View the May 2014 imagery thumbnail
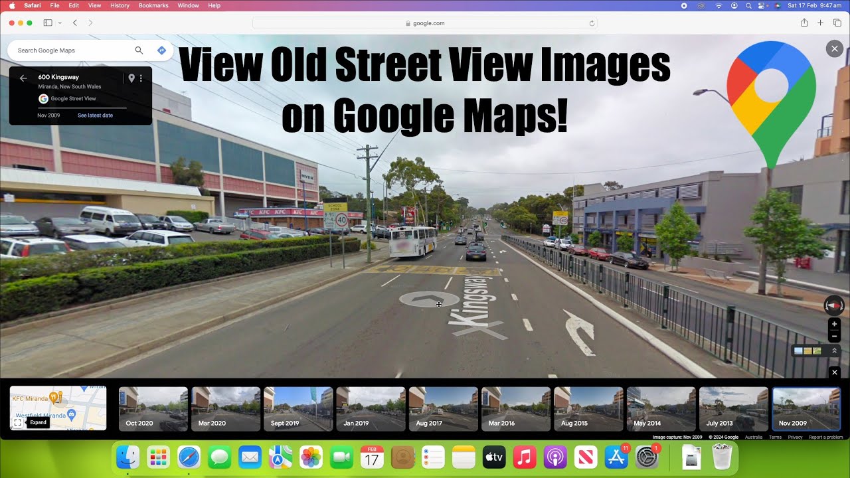This screenshot has height=478, width=850. [x=661, y=409]
